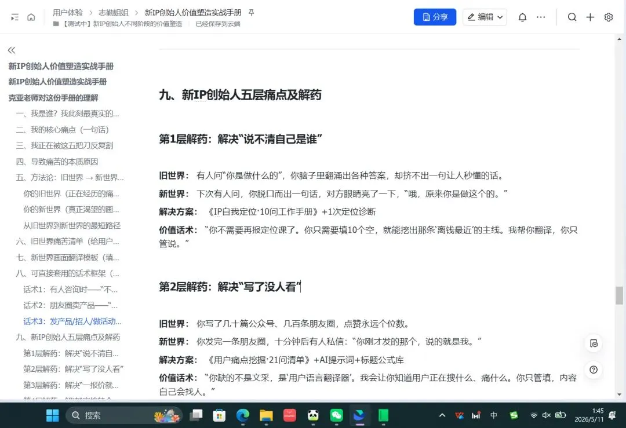The width and height of the screenshot is (626, 428).
Task: Click the blue 分享 button
Action: (435, 17)
